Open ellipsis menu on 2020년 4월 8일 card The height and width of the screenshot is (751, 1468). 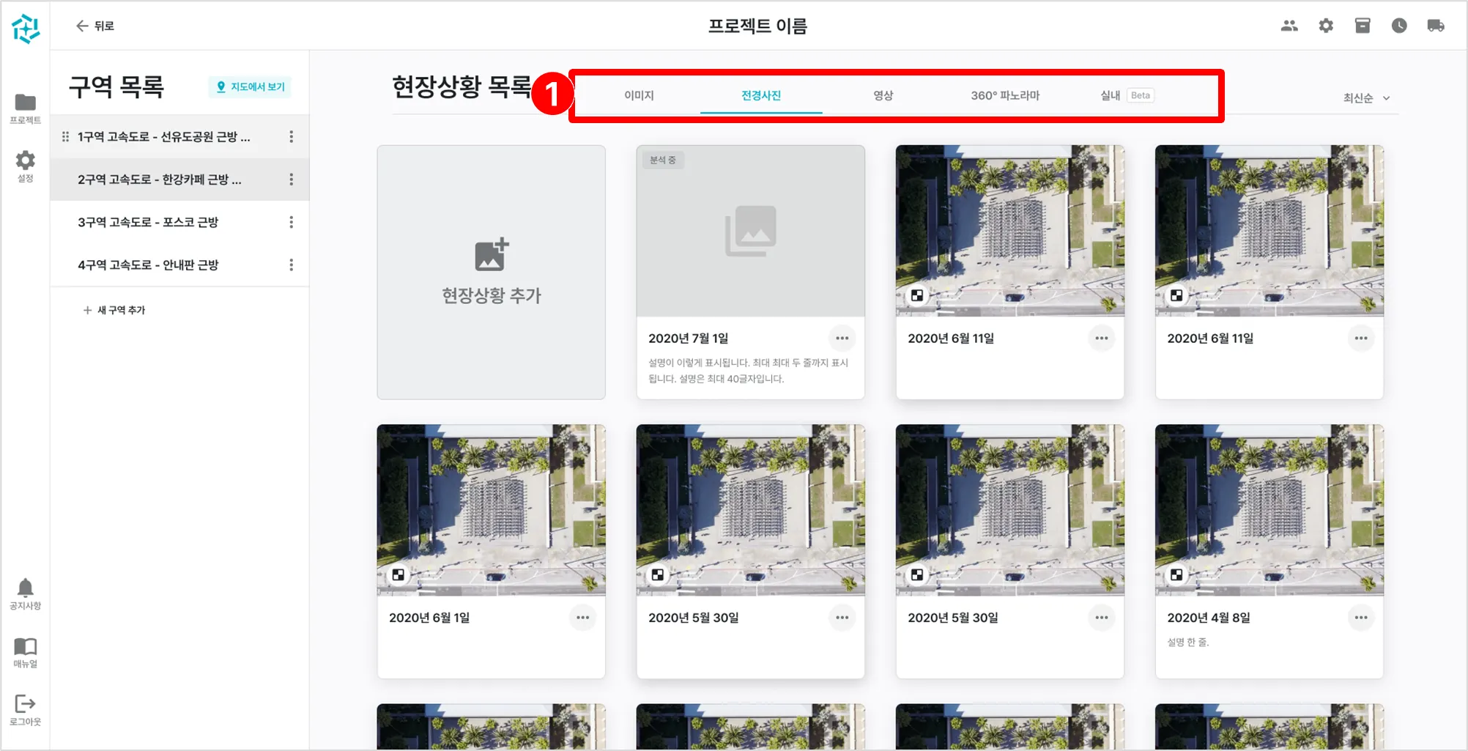[x=1361, y=618]
